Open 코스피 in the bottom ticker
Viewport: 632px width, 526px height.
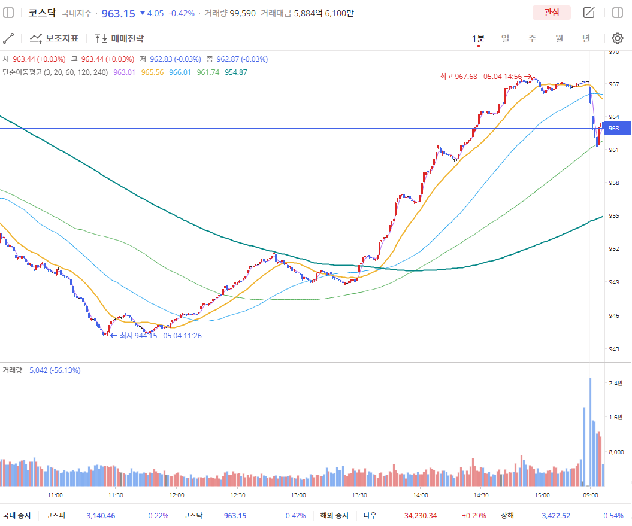55,516
